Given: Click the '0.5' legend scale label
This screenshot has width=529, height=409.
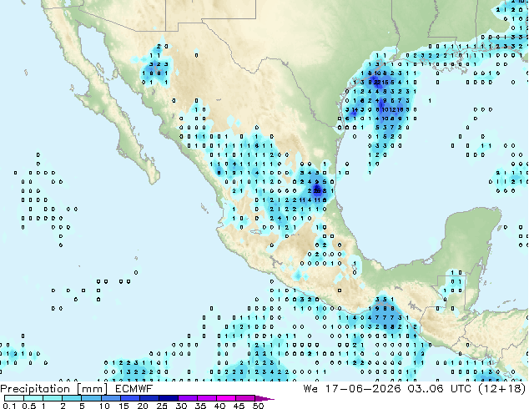Looking at the screenshot, I should [29, 406].
